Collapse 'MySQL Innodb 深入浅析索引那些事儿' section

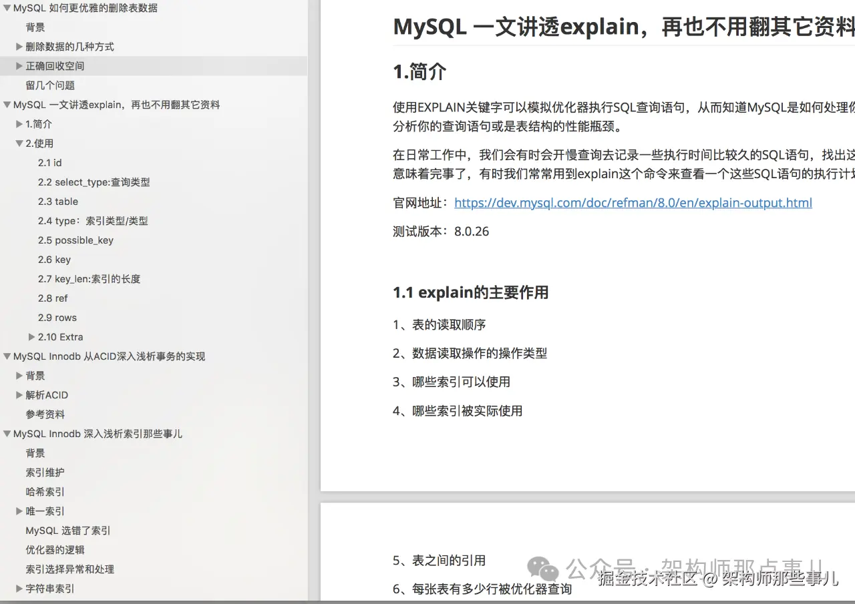tap(7, 434)
